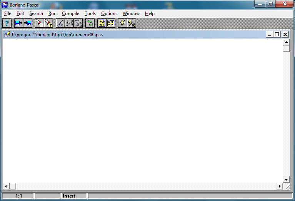The image size is (295, 201).
Task: Click the save file toolbar icon
Action: tap(28, 23)
